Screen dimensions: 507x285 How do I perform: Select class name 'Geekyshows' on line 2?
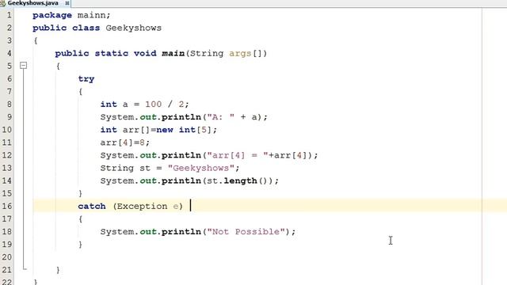click(134, 28)
